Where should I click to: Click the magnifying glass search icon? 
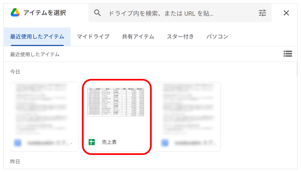pos(97,13)
